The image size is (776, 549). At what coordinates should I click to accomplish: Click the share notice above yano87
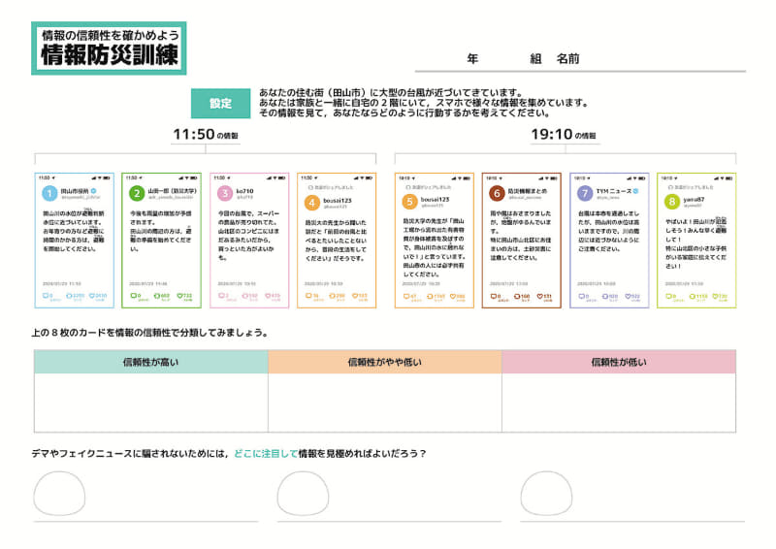pos(691,187)
